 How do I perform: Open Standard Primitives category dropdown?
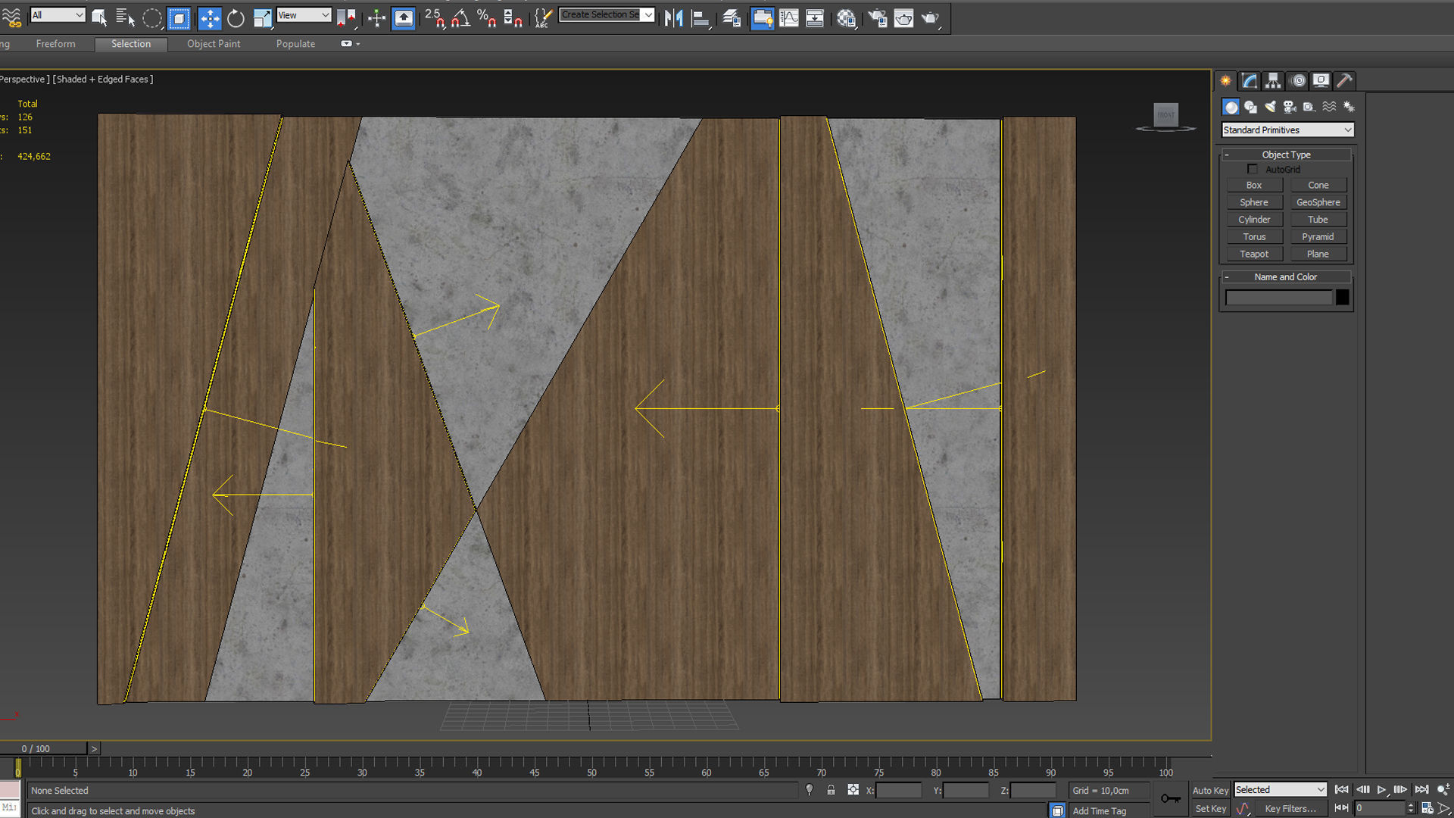point(1287,130)
